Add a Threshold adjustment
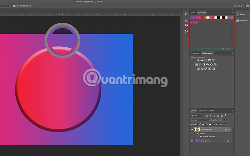 (x=206, y=69)
